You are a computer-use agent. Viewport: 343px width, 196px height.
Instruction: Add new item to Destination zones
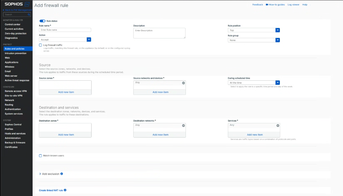pyautogui.click(x=66, y=134)
